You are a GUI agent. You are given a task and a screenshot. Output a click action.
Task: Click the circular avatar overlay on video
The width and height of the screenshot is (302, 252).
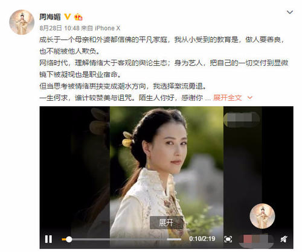[x=262, y=216]
